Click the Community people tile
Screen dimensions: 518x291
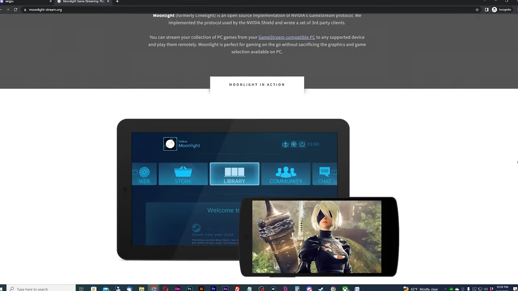tap(286, 174)
